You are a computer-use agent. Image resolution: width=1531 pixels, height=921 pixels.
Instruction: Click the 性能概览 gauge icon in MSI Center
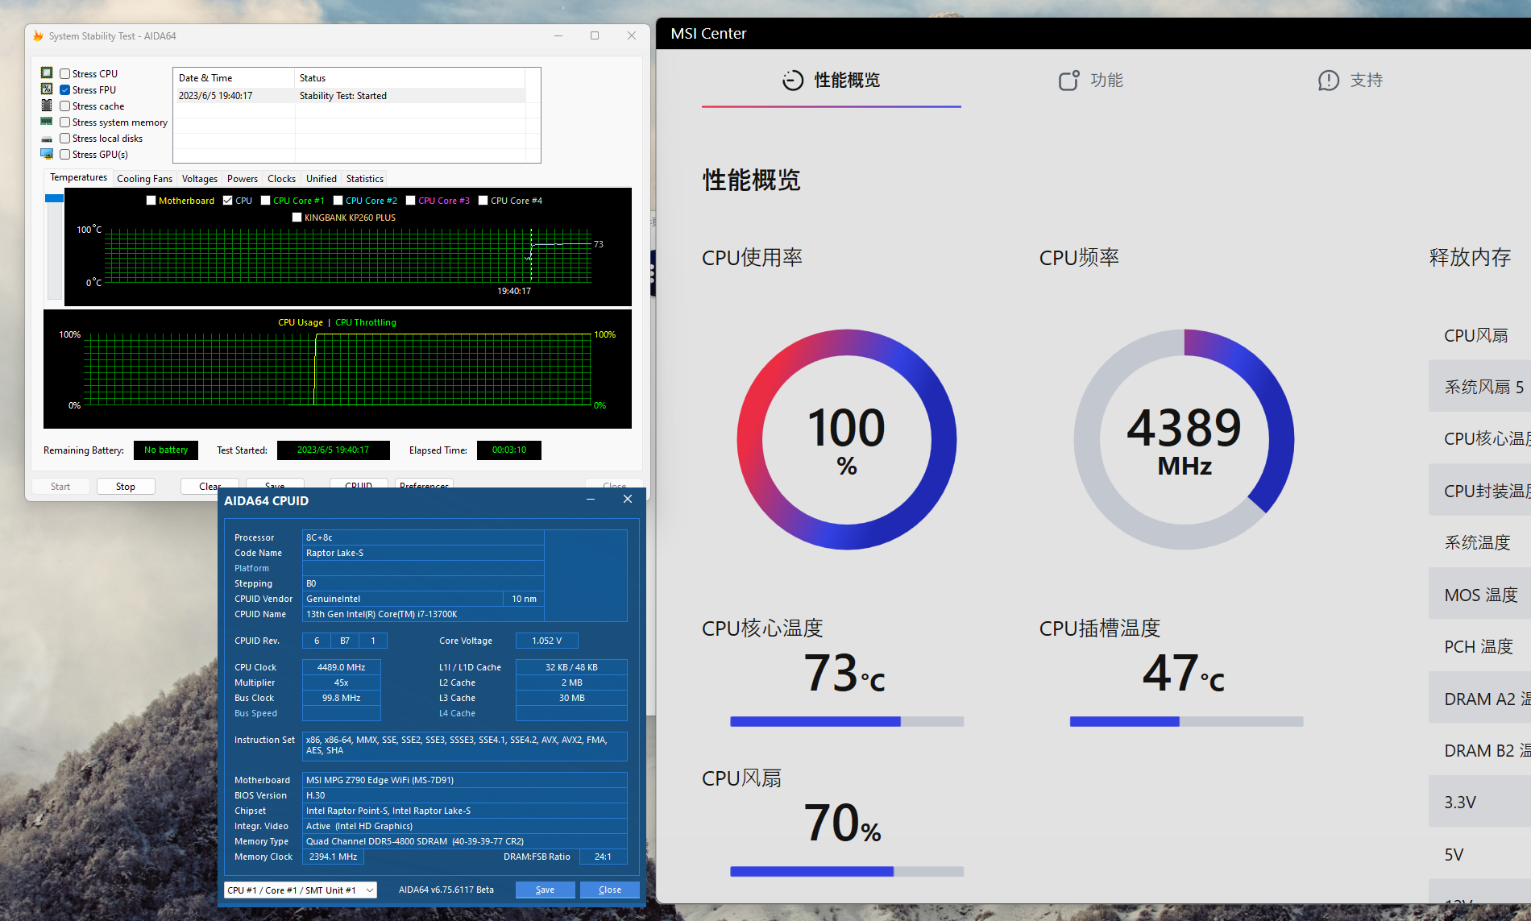793,80
